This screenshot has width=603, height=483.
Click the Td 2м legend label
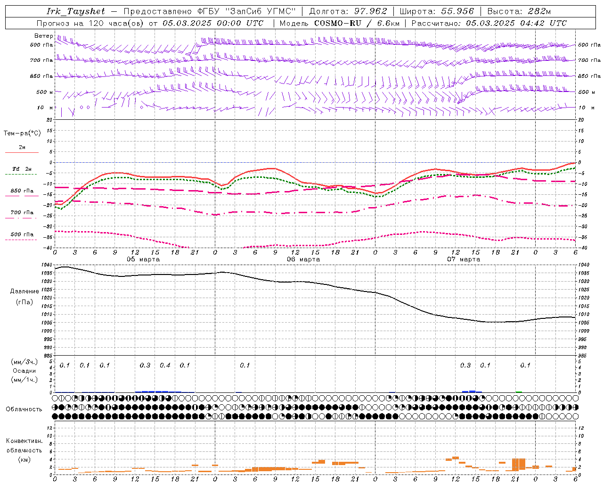pyautogui.click(x=22, y=169)
